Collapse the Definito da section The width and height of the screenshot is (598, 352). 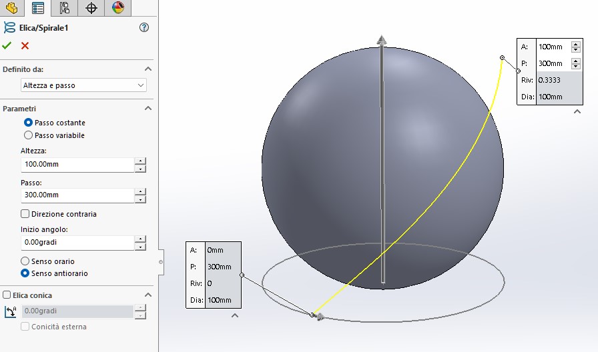coord(148,69)
